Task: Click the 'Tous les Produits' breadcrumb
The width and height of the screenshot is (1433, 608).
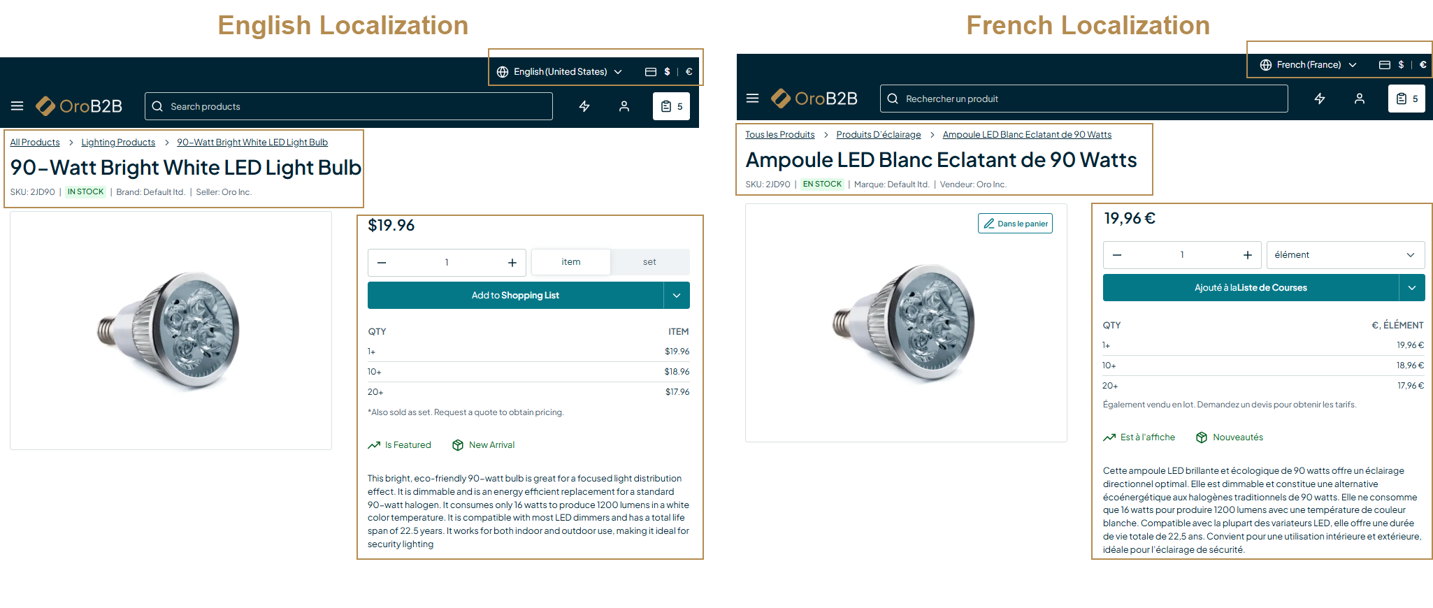Action: click(779, 135)
